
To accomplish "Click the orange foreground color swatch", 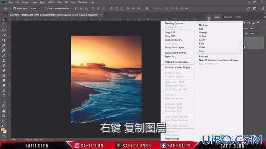I will tap(3, 129).
